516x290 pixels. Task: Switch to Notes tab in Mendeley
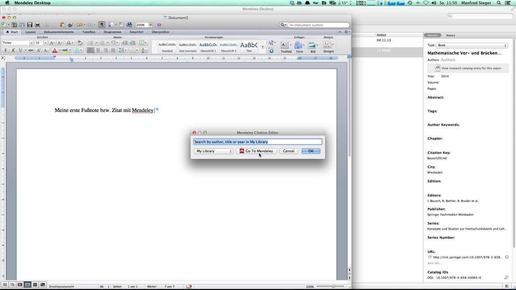(451, 35)
